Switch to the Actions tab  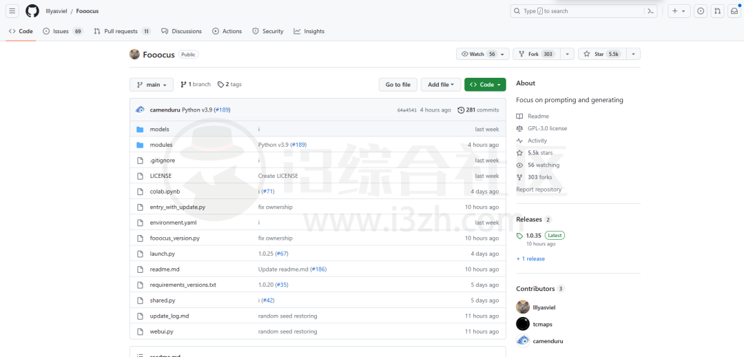pyautogui.click(x=227, y=31)
